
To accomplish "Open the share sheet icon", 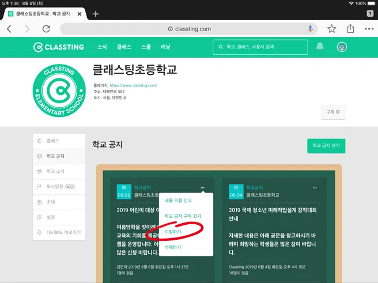I will [x=350, y=29].
